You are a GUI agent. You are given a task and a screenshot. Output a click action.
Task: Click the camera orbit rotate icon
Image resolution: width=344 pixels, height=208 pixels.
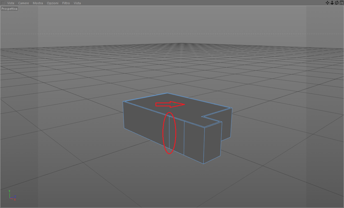click(337, 3)
